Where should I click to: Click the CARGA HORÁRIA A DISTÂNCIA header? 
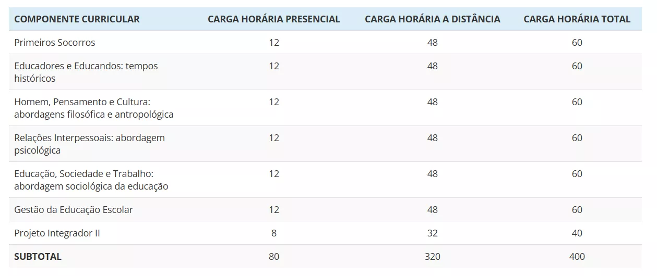click(432, 19)
